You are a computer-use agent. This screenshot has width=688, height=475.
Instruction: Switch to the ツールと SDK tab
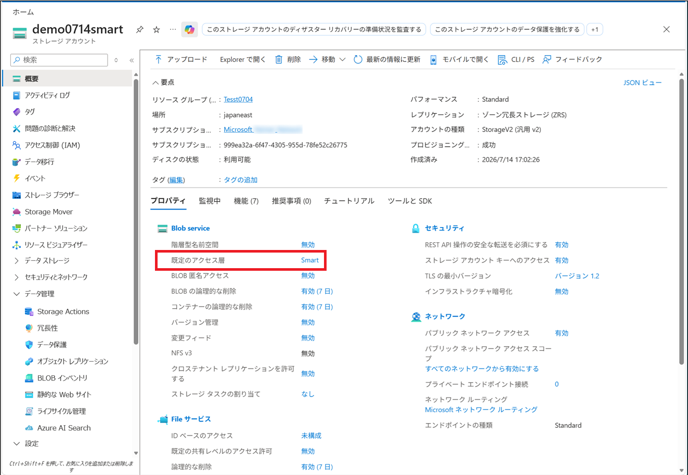click(x=410, y=201)
